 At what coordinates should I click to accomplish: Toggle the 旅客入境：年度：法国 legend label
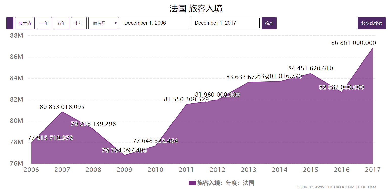[x=226, y=183]
